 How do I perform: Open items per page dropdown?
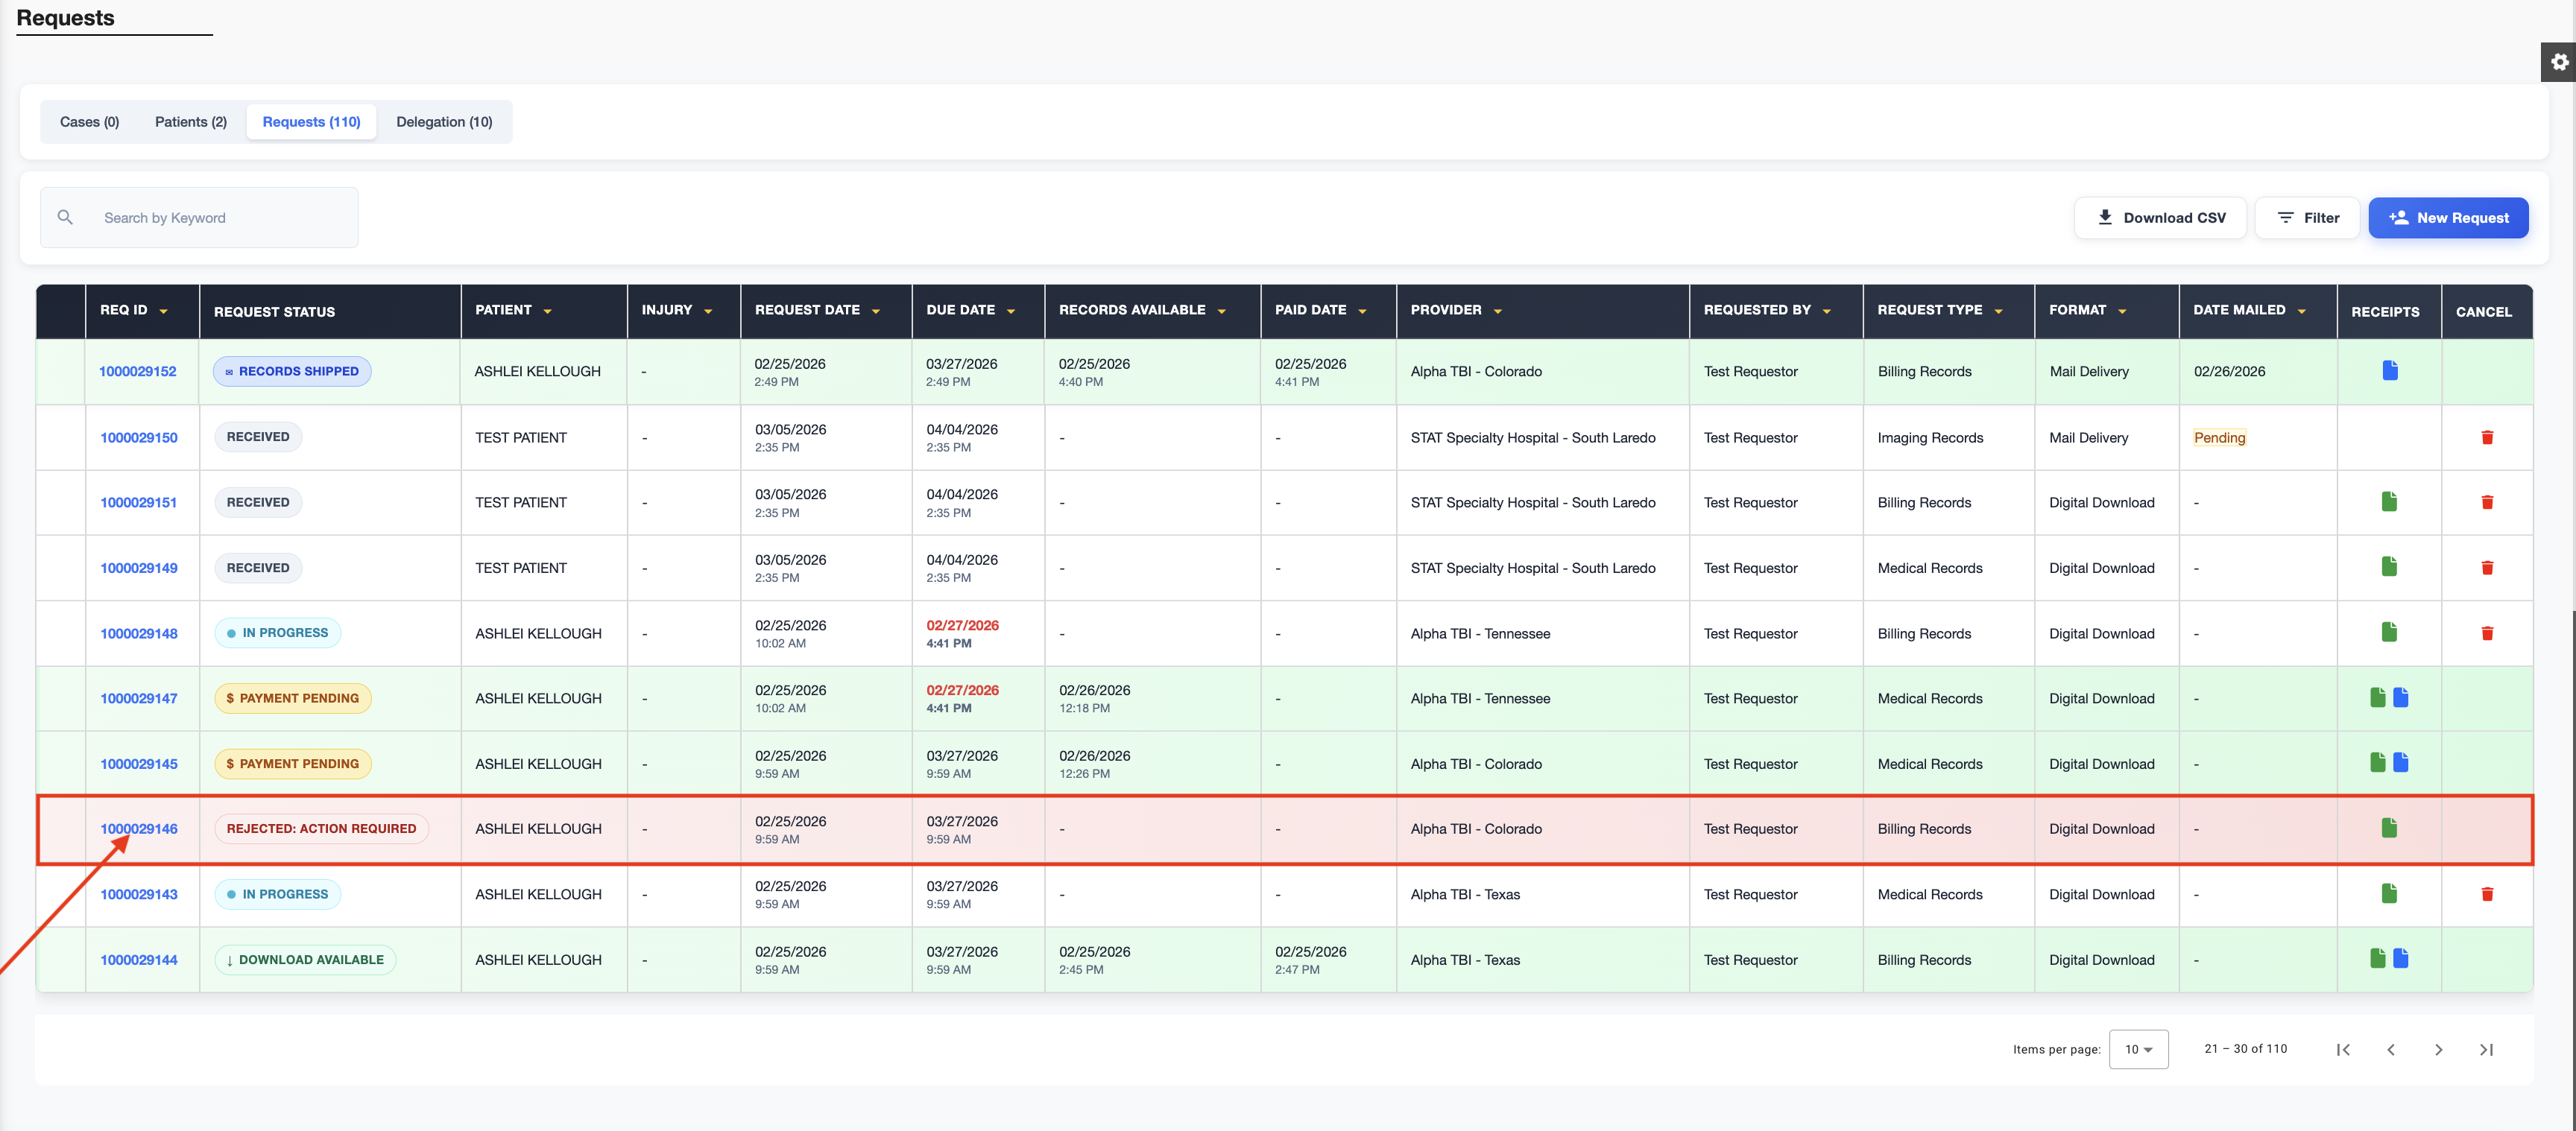click(2138, 1049)
